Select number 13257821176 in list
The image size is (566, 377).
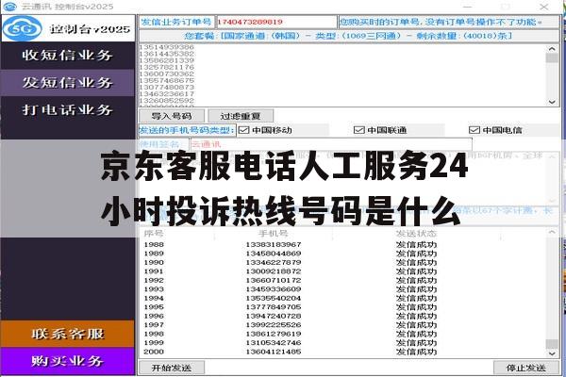tap(166, 67)
